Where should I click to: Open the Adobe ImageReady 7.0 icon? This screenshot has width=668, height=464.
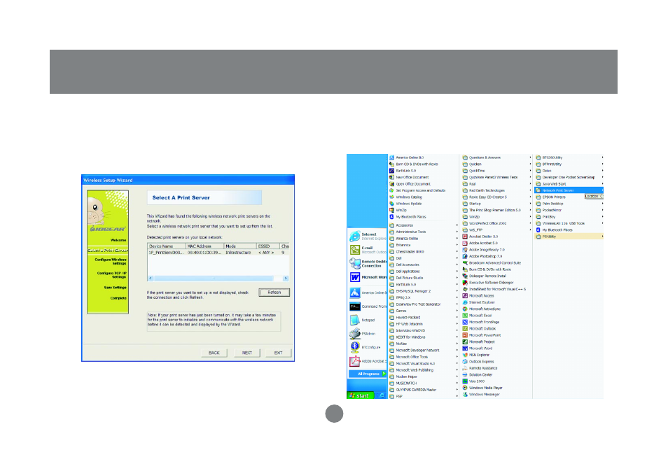465,250
